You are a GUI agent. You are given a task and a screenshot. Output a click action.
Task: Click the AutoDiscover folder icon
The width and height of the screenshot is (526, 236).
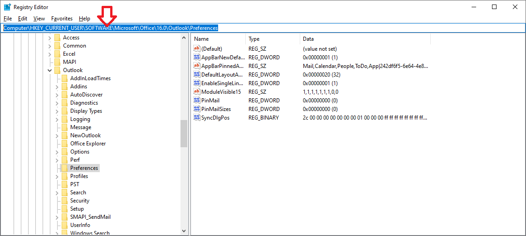64,95
